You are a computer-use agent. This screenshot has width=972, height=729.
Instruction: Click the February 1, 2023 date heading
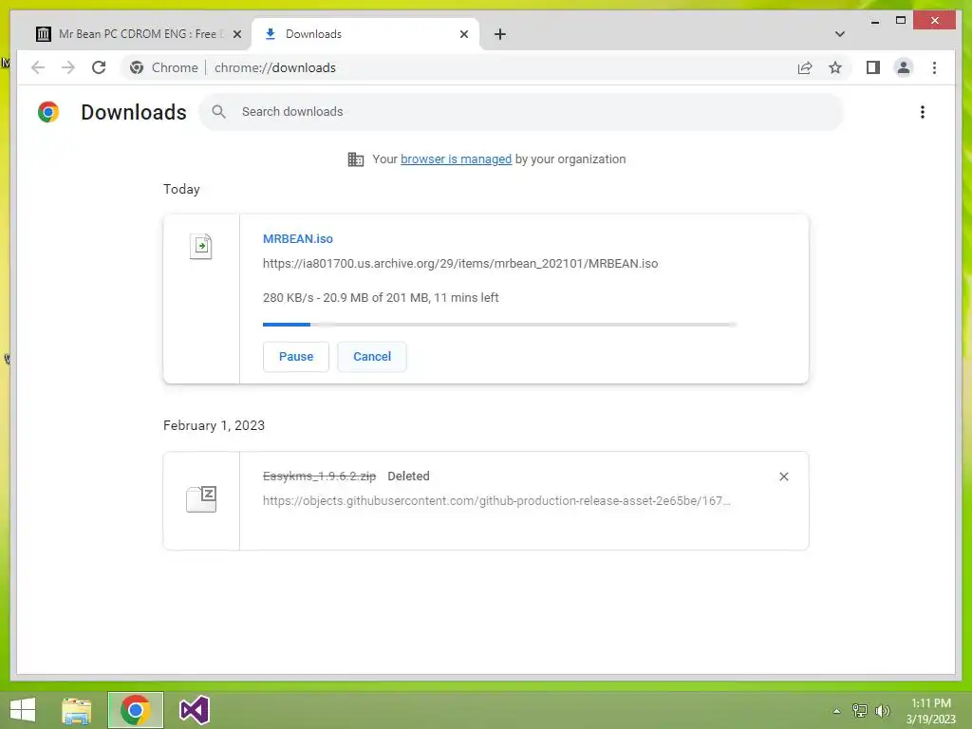pyautogui.click(x=214, y=425)
